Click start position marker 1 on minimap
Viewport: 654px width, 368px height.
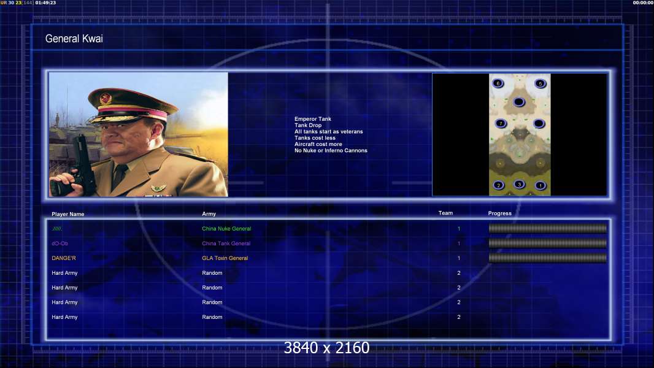[x=540, y=185]
